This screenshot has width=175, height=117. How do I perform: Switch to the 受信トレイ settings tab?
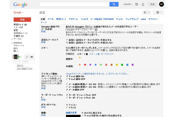61,19
